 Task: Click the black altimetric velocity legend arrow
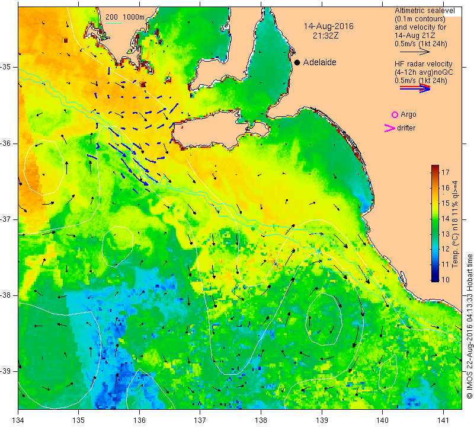point(415,52)
